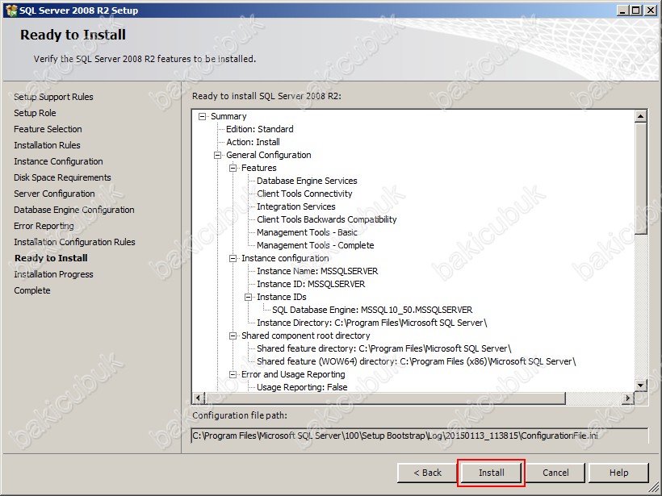
Task: Select the Installation Progress step
Action: (x=53, y=274)
